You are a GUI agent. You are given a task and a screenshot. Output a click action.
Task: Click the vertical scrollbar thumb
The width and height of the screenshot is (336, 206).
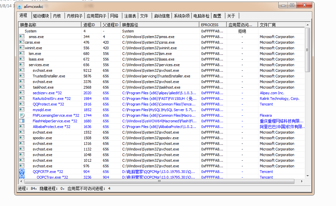308,50
